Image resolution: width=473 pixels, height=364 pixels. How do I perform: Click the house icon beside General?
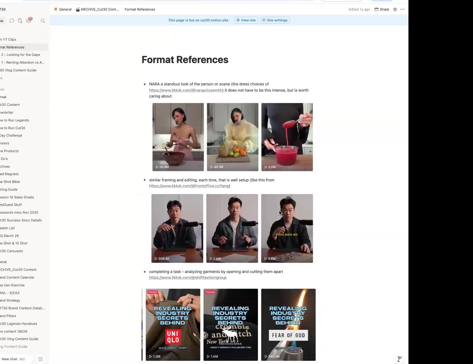[56, 9]
